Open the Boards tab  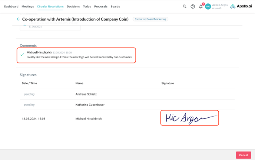click(x=115, y=7)
